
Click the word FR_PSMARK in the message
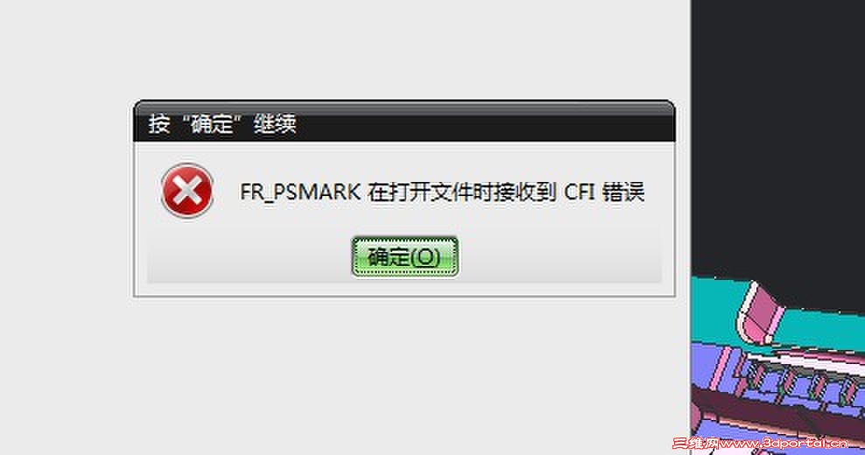tap(300, 192)
